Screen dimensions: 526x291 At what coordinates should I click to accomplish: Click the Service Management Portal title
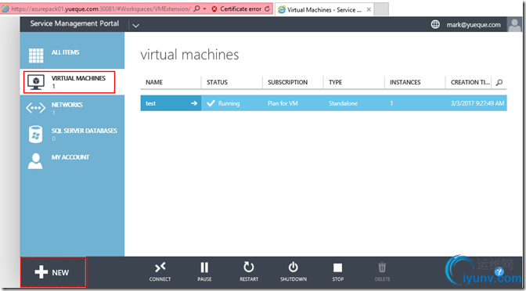(74, 23)
